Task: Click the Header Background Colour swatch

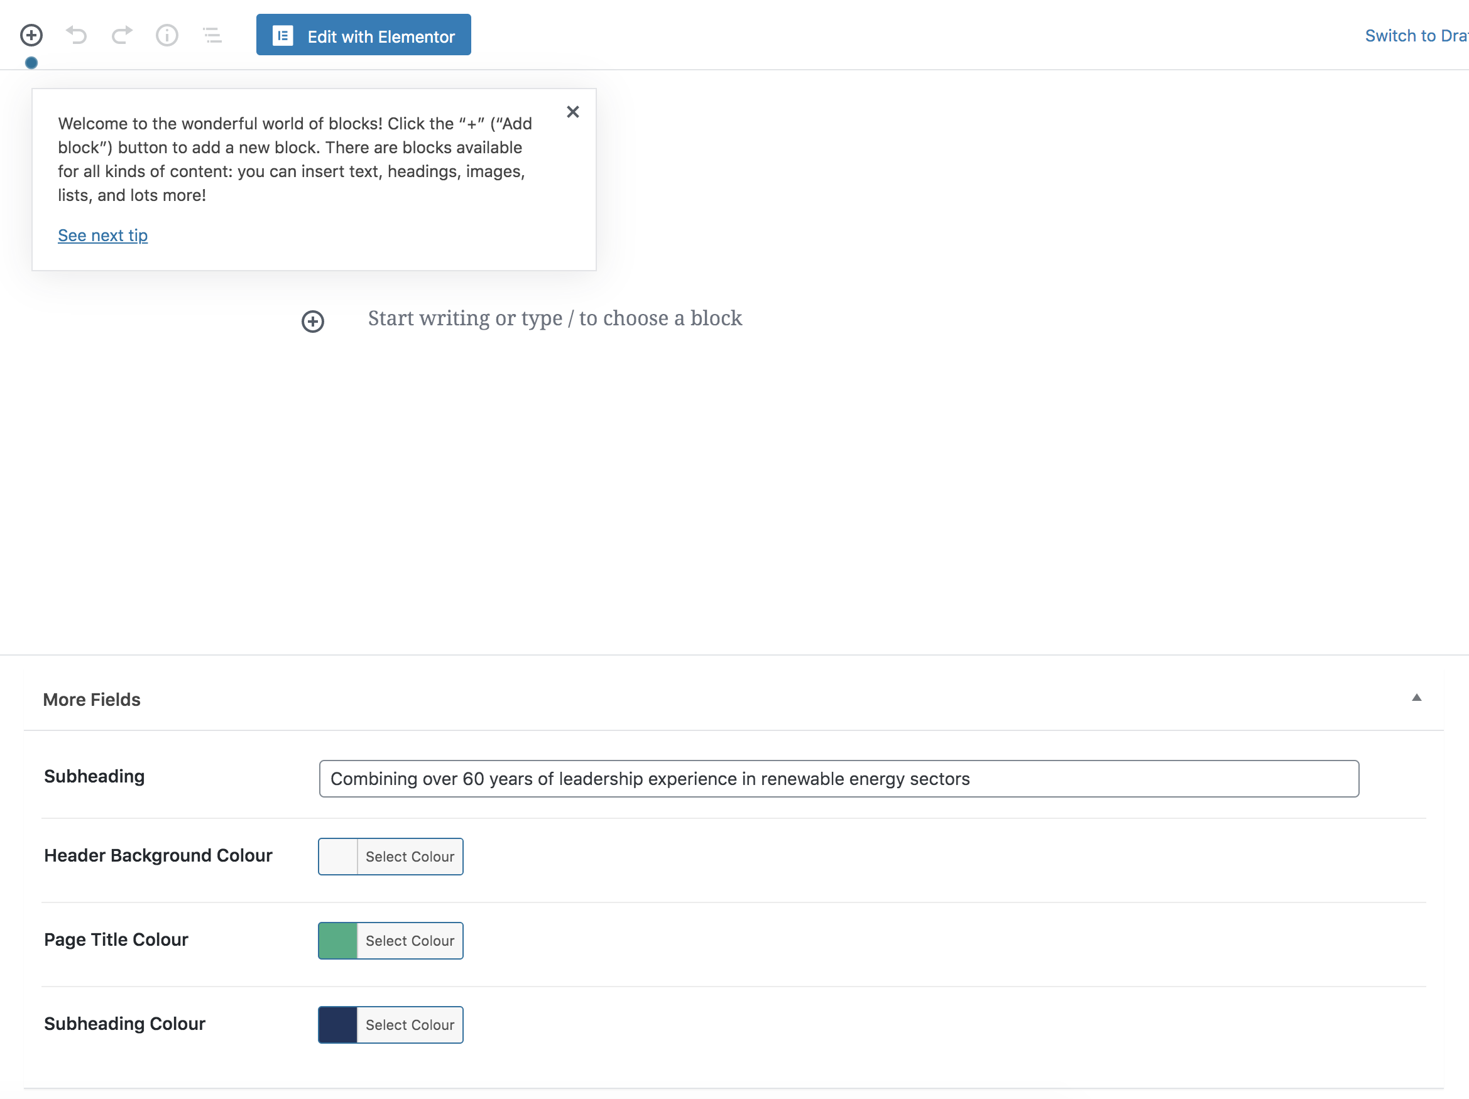Action: pyautogui.click(x=338, y=857)
